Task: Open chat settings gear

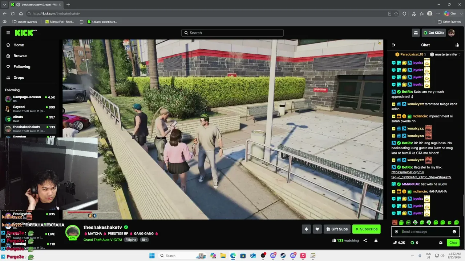Action: pos(441,243)
